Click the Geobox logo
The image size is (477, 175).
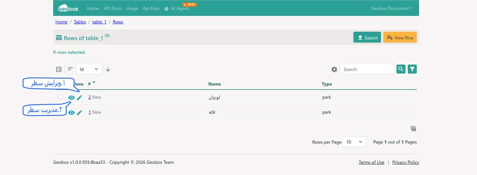(68, 8)
